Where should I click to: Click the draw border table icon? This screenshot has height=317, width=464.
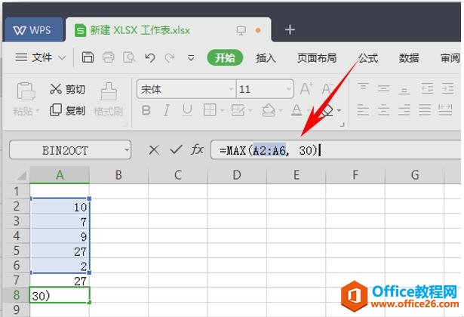point(238,110)
